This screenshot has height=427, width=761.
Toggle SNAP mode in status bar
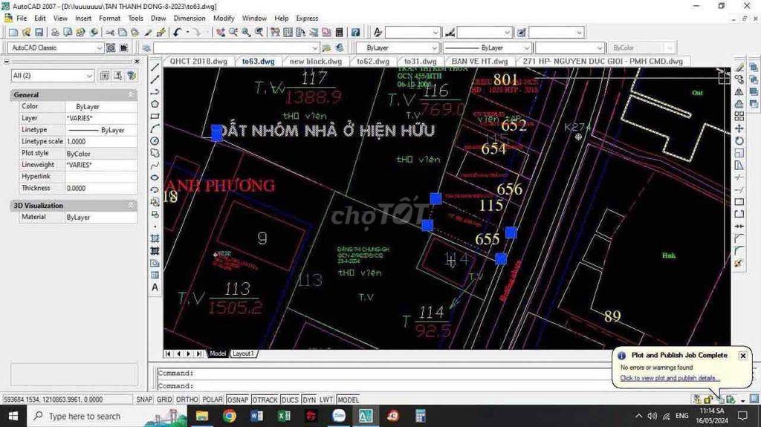pos(144,400)
